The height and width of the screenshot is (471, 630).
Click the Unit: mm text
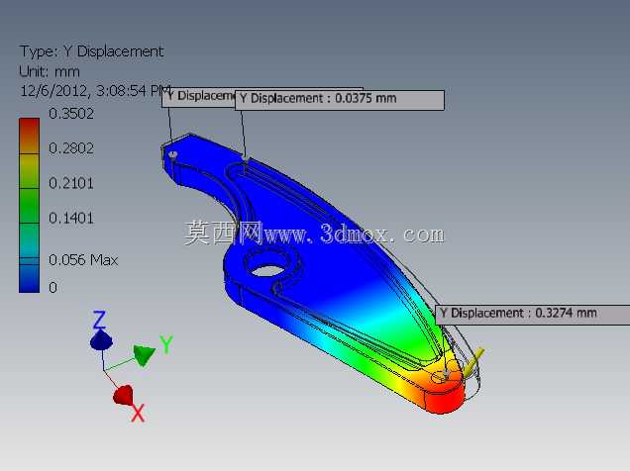pos(50,72)
